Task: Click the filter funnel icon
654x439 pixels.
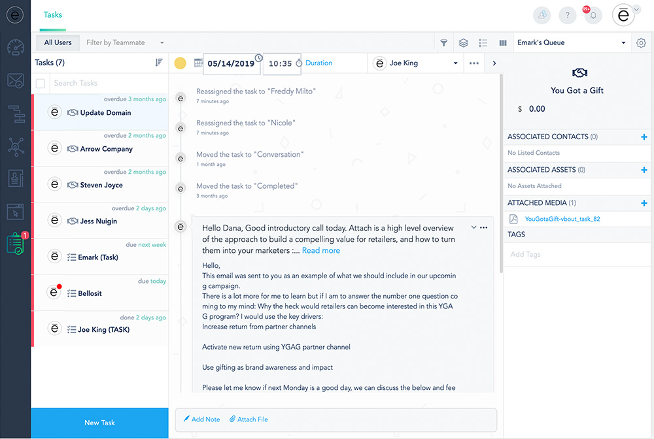Action: [444, 42]
